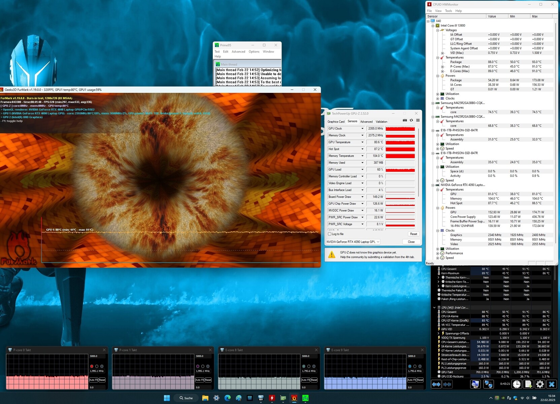Refresh GPU-Z sensors with the refresh icon
560x404 pixels.
(x=411, y=121)
